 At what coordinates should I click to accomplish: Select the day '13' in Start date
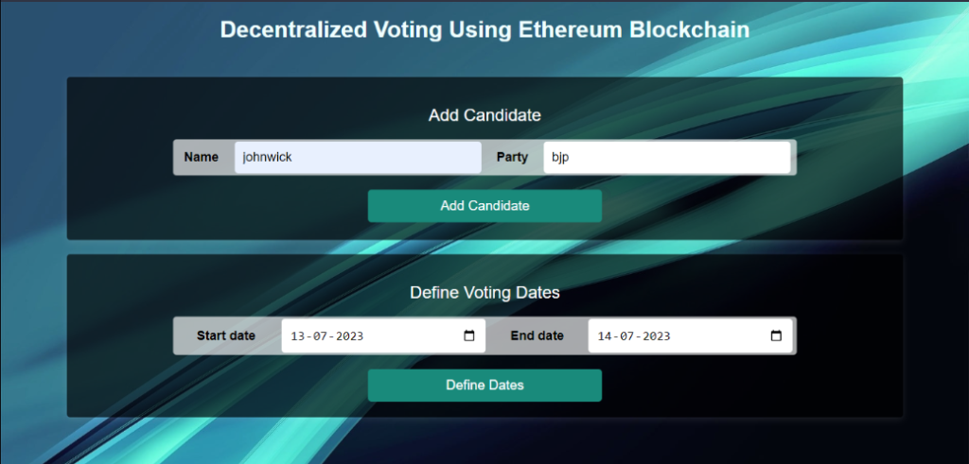coord(298,336)
